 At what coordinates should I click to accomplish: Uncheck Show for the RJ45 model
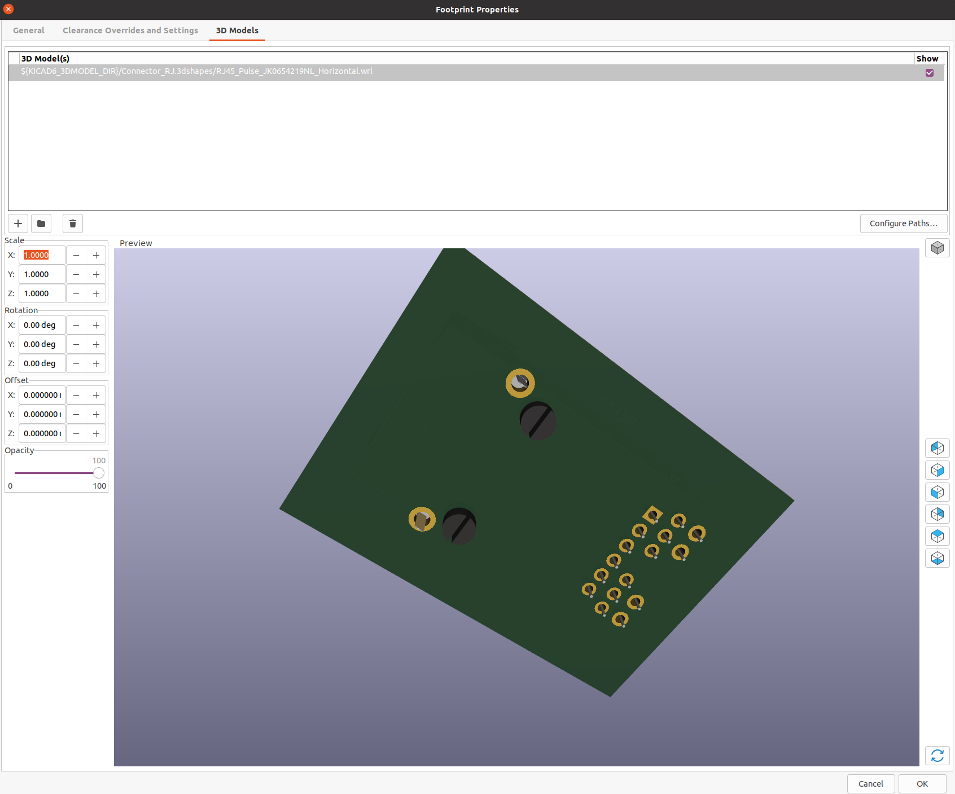click(x=929, y=73)
